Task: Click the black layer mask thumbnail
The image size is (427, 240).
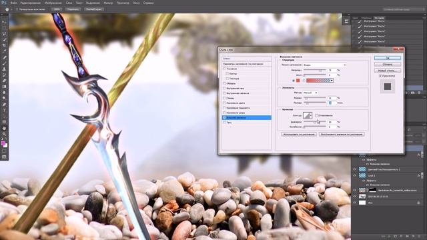Action: tap(372, 190)
